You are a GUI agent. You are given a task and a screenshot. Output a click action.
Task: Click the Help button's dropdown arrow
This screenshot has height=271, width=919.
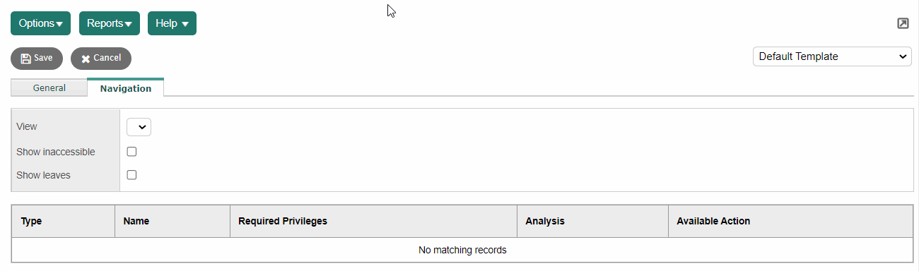185,24
